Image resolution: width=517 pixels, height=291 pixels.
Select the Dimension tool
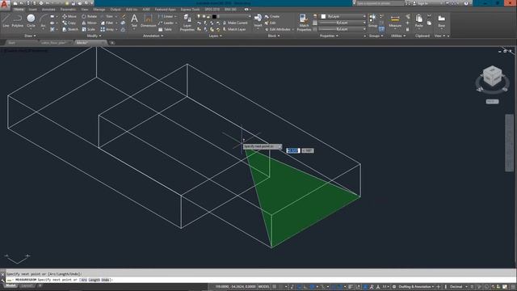pos(149,21)
